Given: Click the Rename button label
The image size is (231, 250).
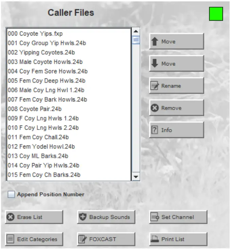Looking at the screenshot, I should (x=171, y=86).
